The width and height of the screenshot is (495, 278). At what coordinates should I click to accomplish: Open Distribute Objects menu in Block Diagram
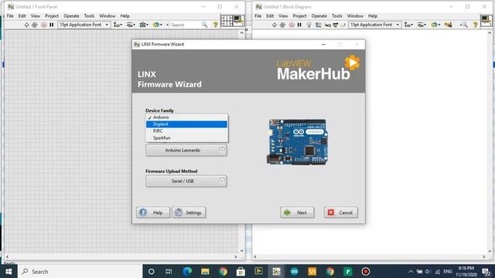click(x=422, y=25)
